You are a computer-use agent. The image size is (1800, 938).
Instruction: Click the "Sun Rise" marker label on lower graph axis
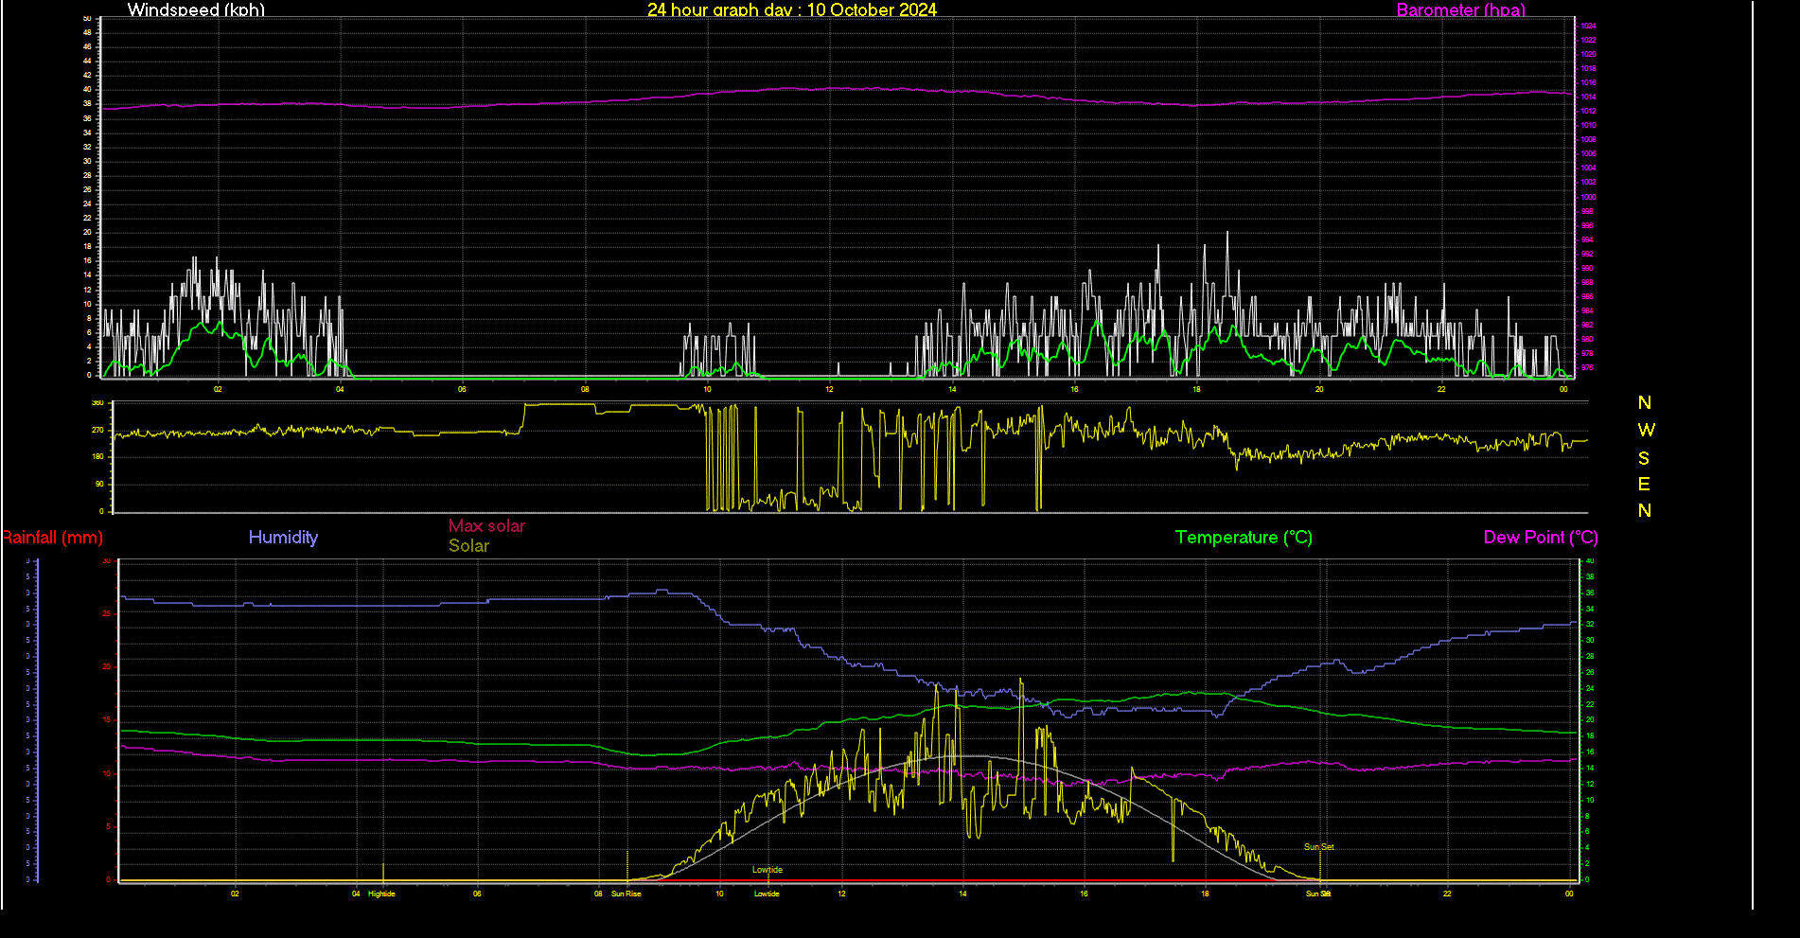tap(626, 894)
